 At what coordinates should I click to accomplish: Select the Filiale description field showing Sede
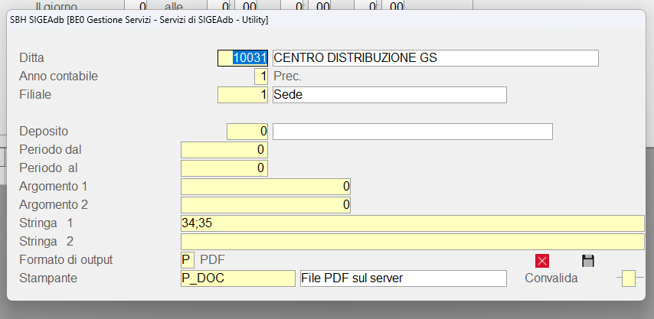click(x=389, y=95)
